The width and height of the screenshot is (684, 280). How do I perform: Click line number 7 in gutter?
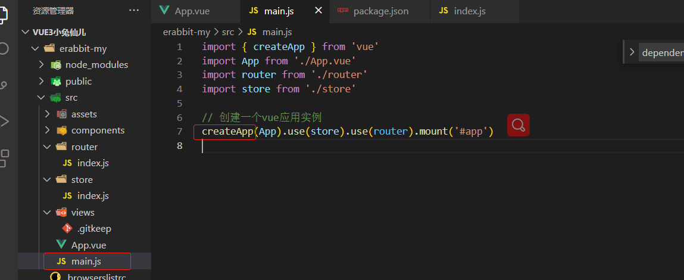pyautogui.click(x=180, y=132)
